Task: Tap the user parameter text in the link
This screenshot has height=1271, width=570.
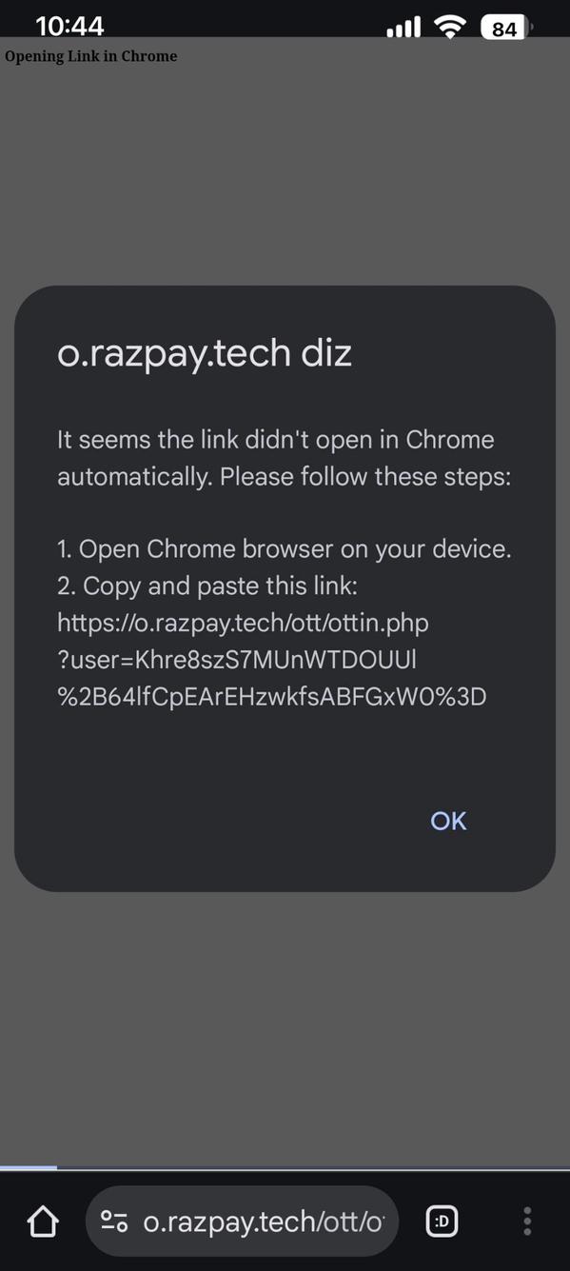Action: tap(238, 659)
